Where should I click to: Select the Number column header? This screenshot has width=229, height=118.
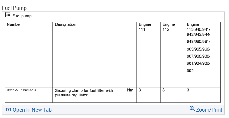(14, 24)
